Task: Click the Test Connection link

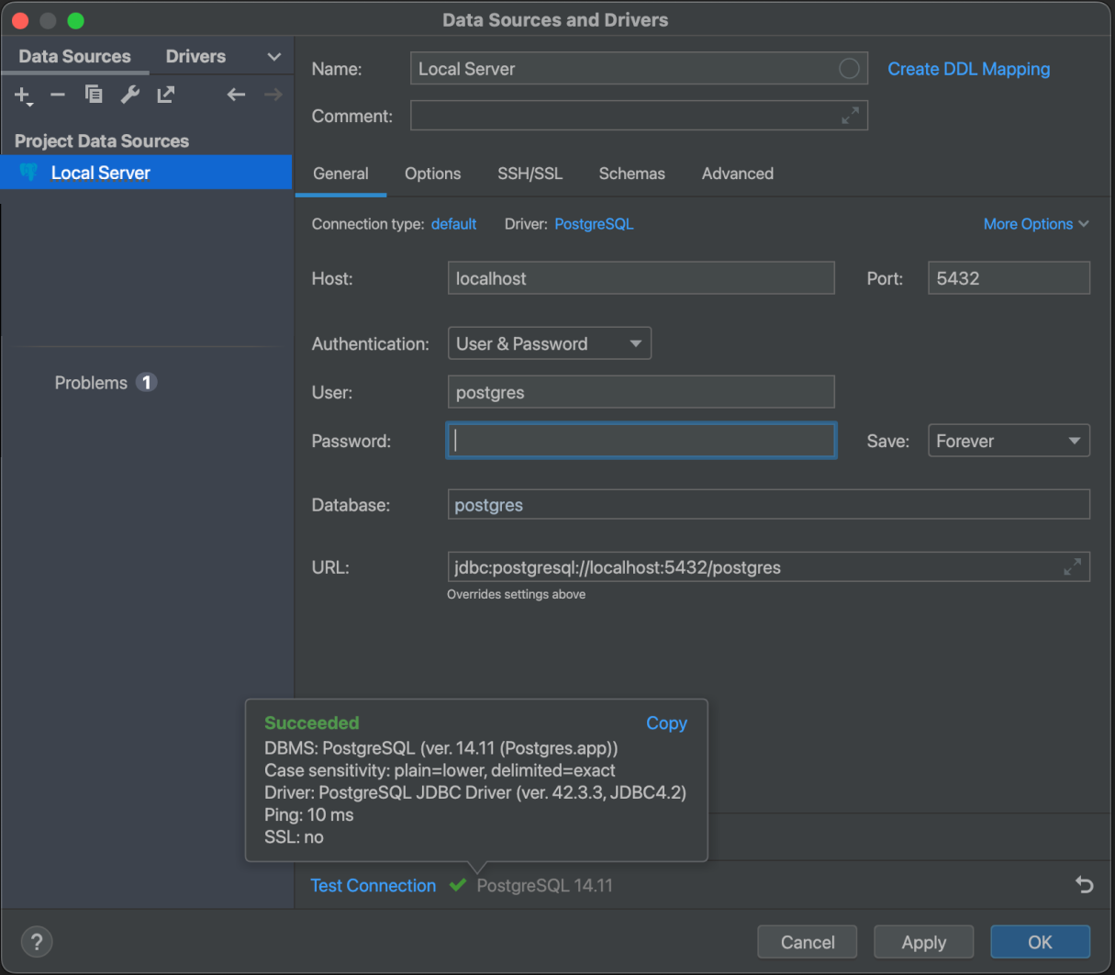Action: [x=373, y=886]
